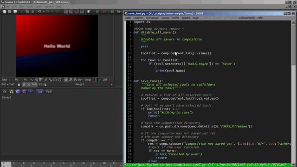Image resolution: width=297 pixels, height=167 pixels.
Task: Click the Paste icon in Fusion toolbar
Action: pos(32,12)
